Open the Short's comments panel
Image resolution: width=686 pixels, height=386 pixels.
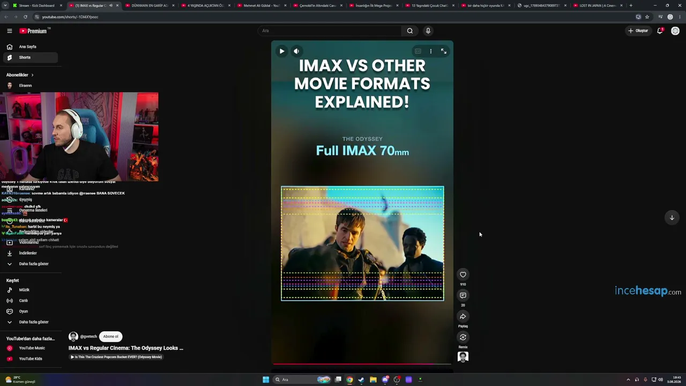[x=463, y=295]
